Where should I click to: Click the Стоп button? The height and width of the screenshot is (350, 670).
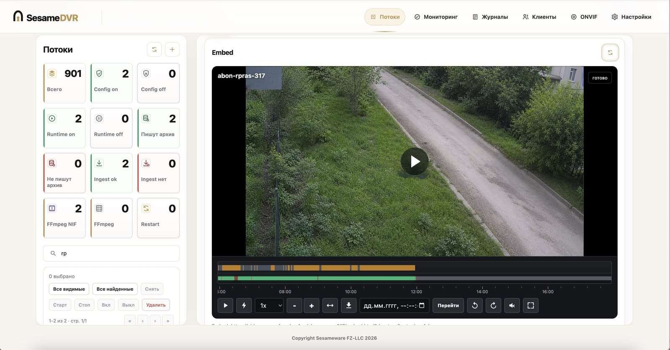(x=84, y=305)
